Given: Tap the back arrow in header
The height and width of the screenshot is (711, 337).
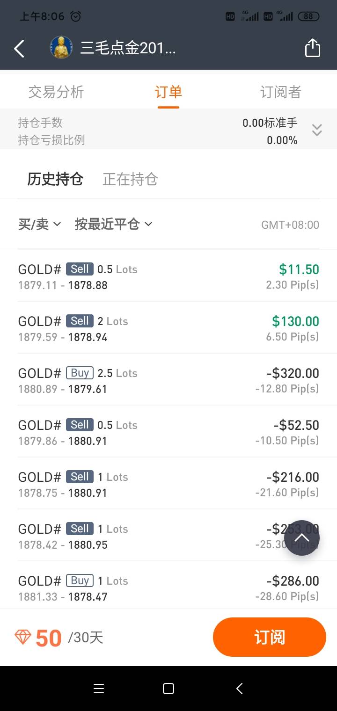Looking at the screenshot, I should pyautogui.click(x=19, y=49).
